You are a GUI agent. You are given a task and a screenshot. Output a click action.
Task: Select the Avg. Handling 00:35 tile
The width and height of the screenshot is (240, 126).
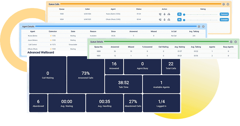coord(105,103)
